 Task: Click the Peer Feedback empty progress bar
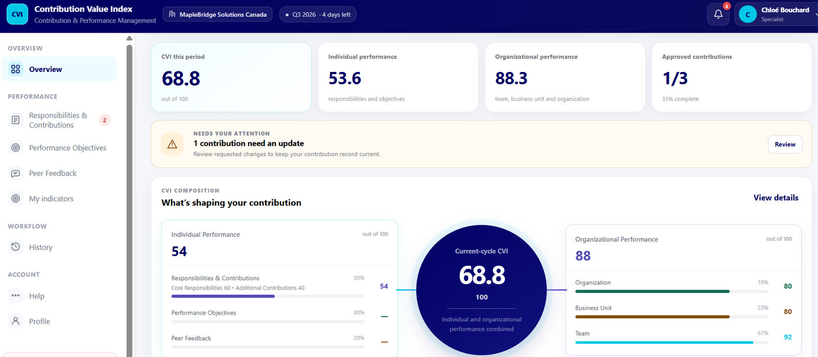[x=268, y=347]
